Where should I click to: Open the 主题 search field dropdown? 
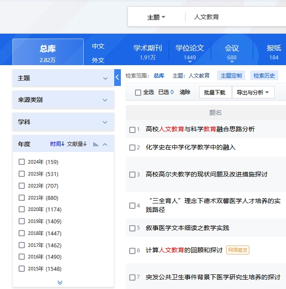pyautogui.click(x=156, y=17)
